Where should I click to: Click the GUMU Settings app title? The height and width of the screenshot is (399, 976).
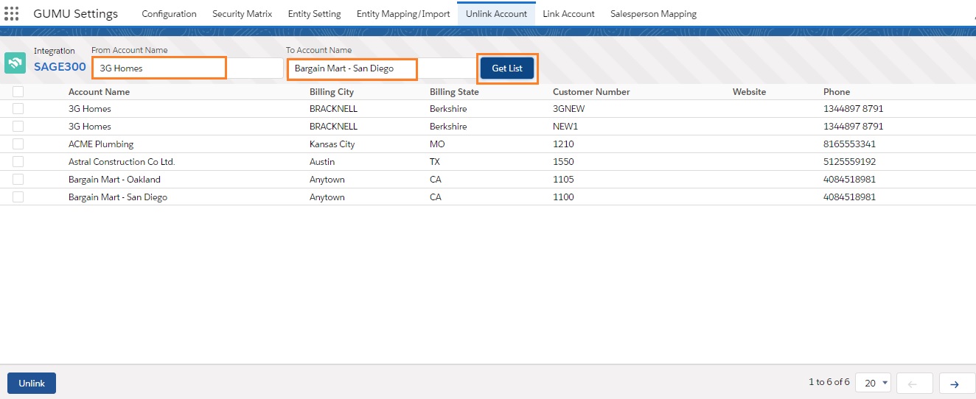pyautogui.click(x=75, y=13)
